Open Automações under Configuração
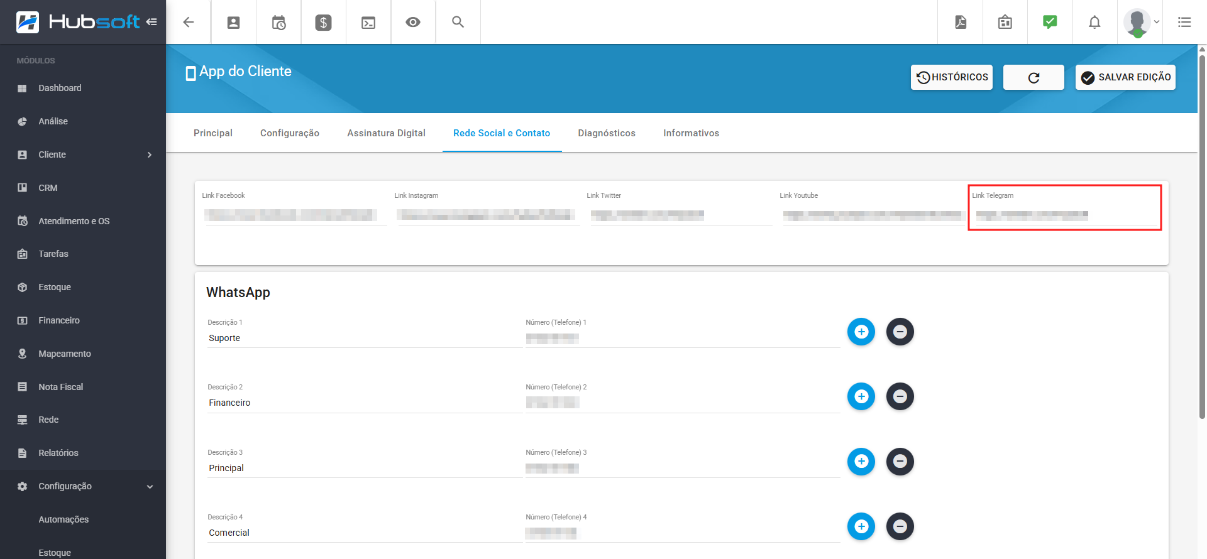 (83, 519)
